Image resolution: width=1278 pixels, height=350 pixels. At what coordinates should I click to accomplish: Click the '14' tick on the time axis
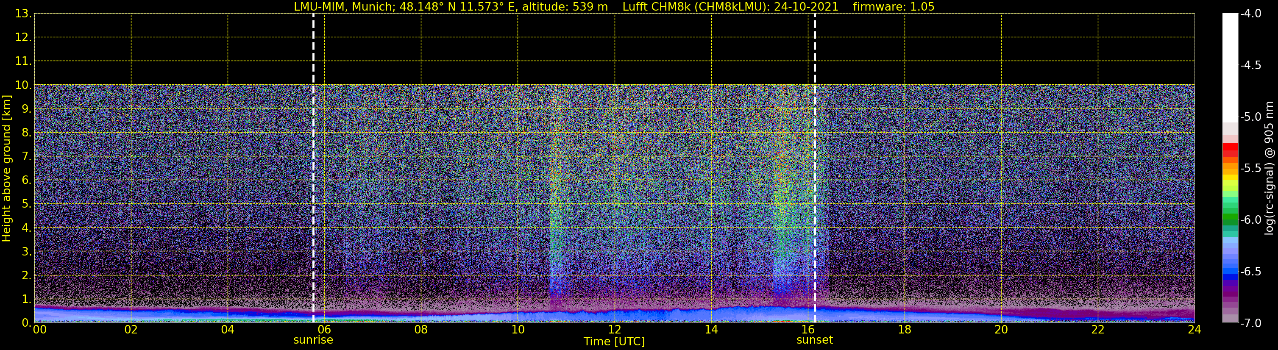tap(711, 330)
